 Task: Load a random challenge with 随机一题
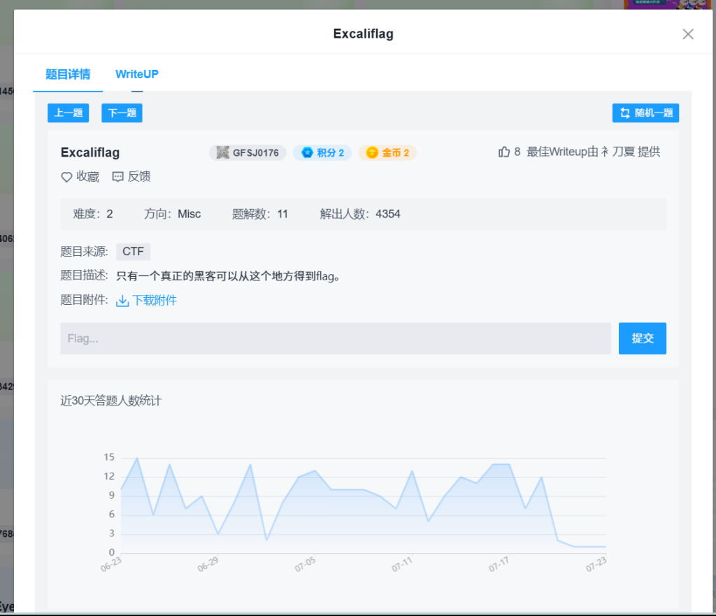pyautogui.click(x=645, y=113)
